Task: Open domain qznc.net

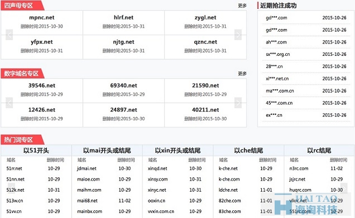Action: [x=205, y=42]
